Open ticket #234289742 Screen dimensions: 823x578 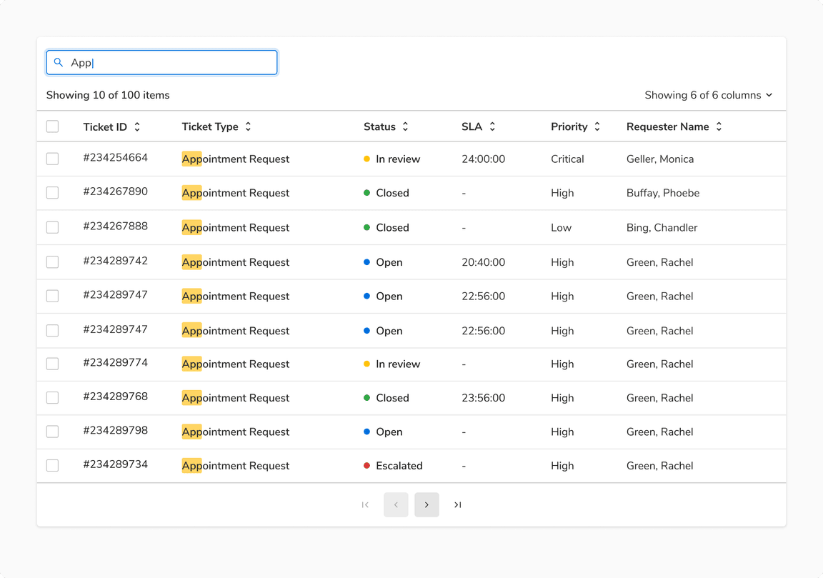pos(116,261)
